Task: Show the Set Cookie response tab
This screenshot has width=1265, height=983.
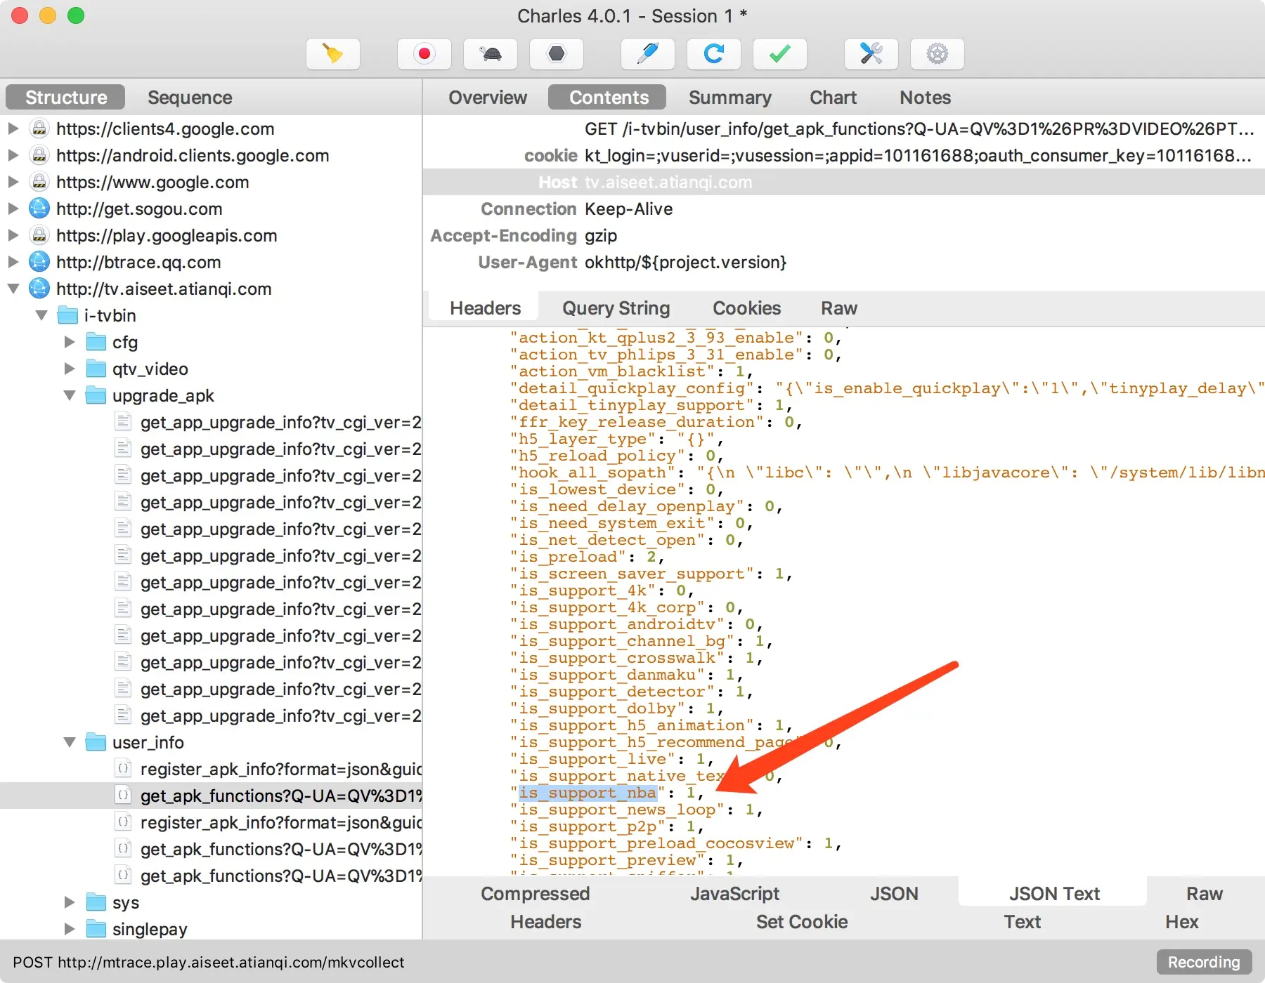Action: tap(802, 922)
